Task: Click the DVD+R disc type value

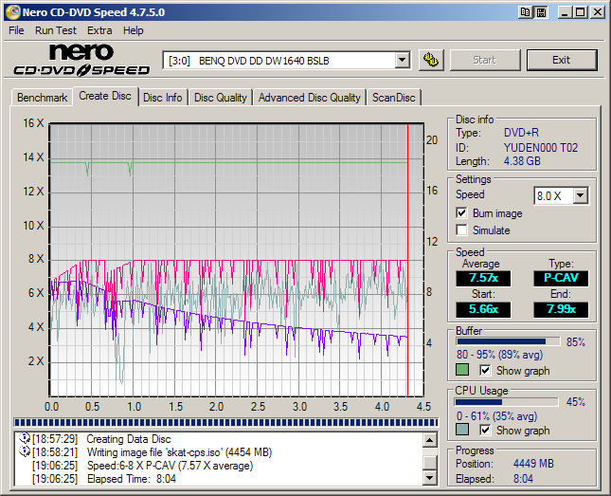Action: 521,133
